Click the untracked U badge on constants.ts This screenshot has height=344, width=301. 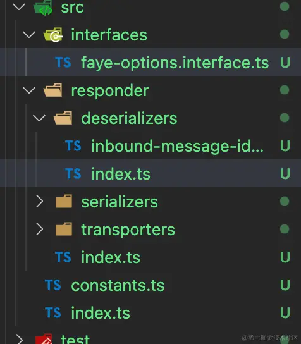click(285, 285)
